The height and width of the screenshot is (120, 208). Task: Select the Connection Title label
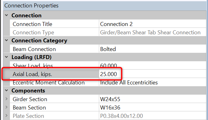point(32,24)
